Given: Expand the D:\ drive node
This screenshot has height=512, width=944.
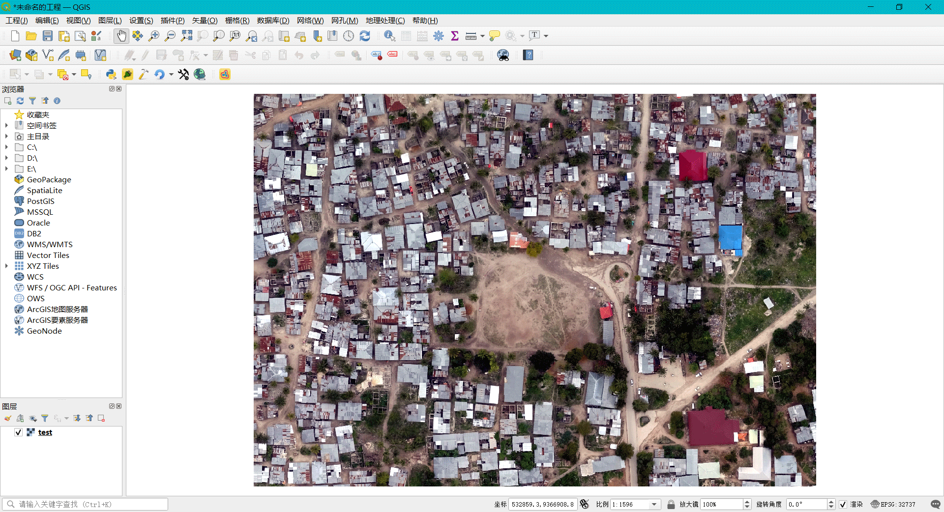Looking at the screenshot, I should pyautogui.click(x=6, y=158).
